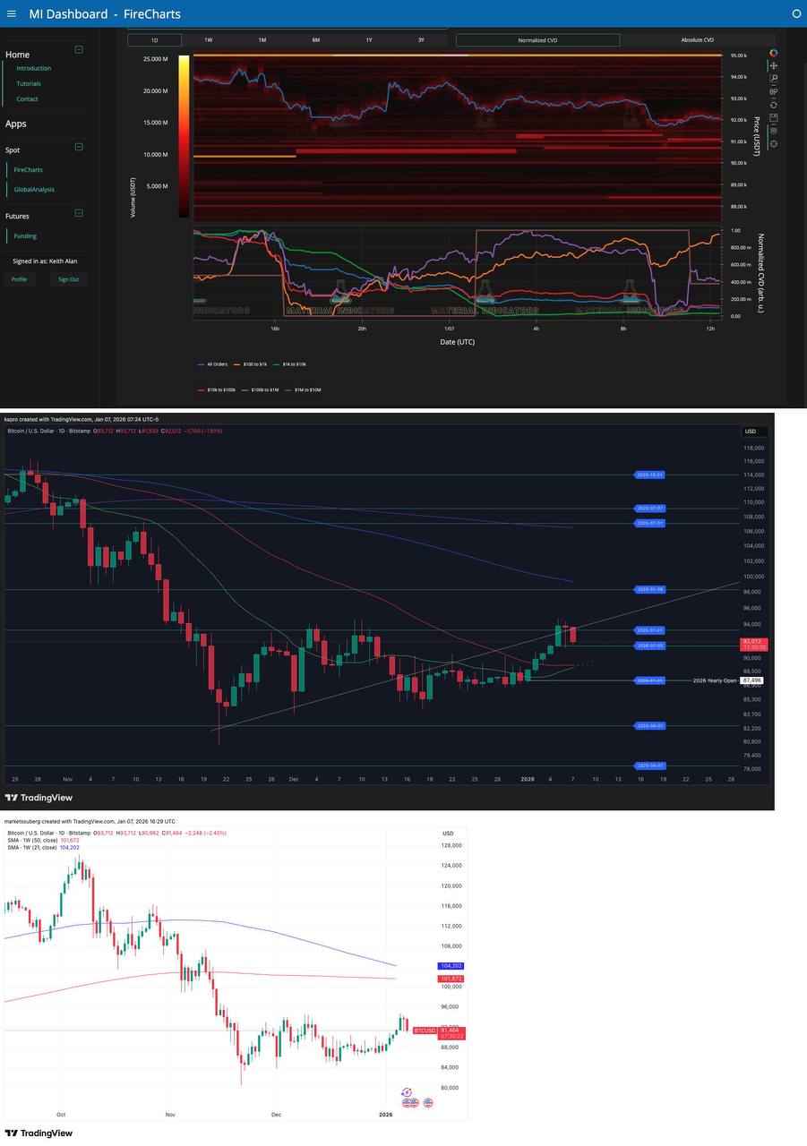Screen dimensions: 807x1146
Task: Click the Save chart image icon
Action: [774, 117]
